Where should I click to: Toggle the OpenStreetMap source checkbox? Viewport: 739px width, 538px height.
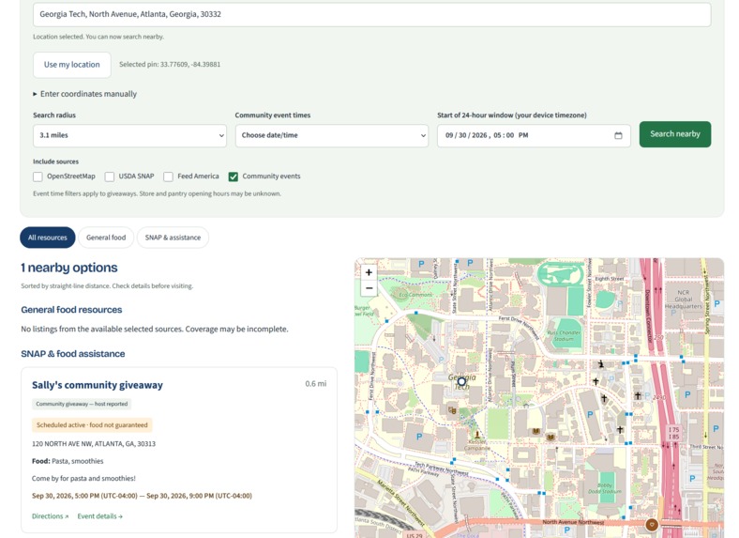pyautogui.click(x=38, y=177)
